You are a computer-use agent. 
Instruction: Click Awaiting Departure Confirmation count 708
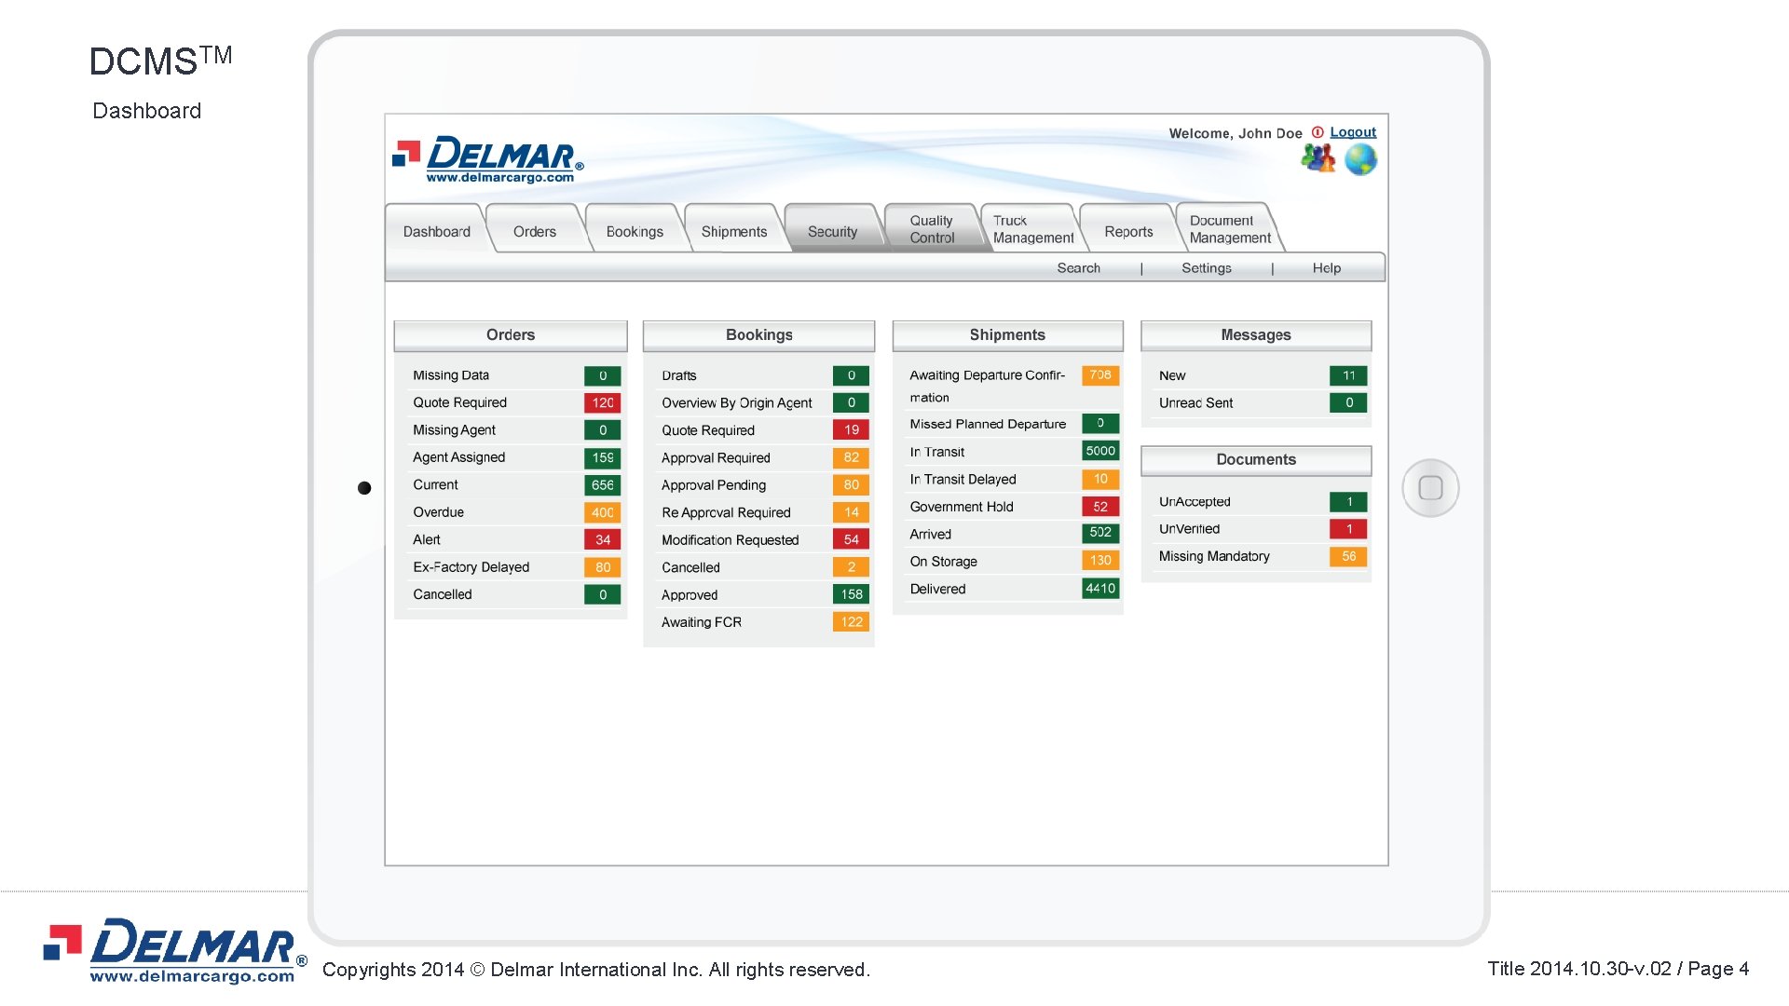coord(1100,375)
